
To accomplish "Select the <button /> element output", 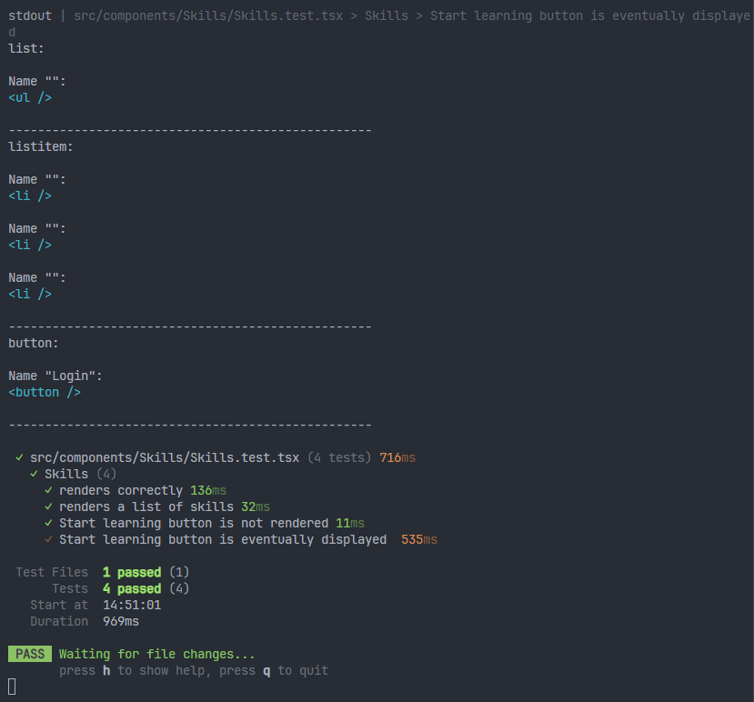I will coord(45,392).
